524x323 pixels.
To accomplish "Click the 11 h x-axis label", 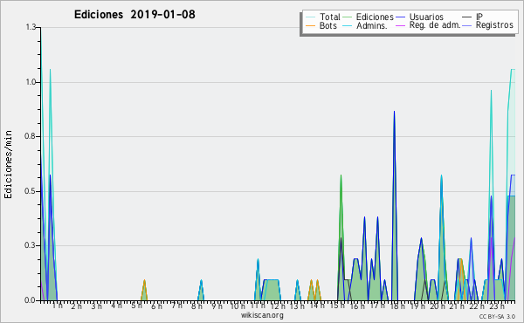I will tap(258, 306).
